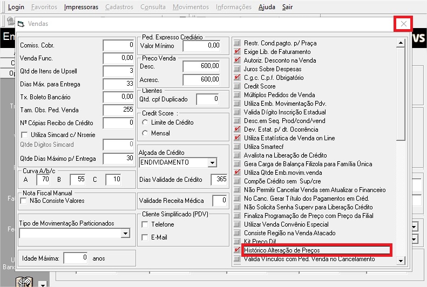Enable Consiste Região na Venda Atacado

[x=237, y=233]
